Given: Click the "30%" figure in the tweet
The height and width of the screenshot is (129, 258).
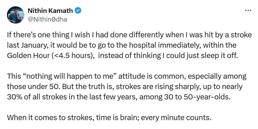Looking at the screenshot, I should [x=15, y=97].
